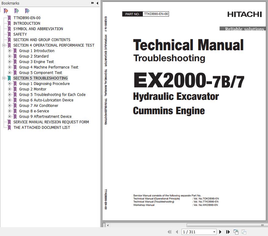This screenshot has width=268, height=236.
Task: Expand Group 1 Diagnosing Procedure bookmark
Action: click(9, 83)
